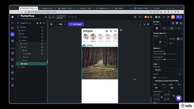
Task: Zoom out the canvas with minus button
Action: (57, 24)
